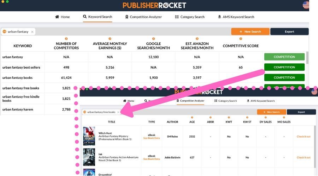Click the keyword table vertical scrollbar
Screen dimensions: 318x176
coord(307,58)
